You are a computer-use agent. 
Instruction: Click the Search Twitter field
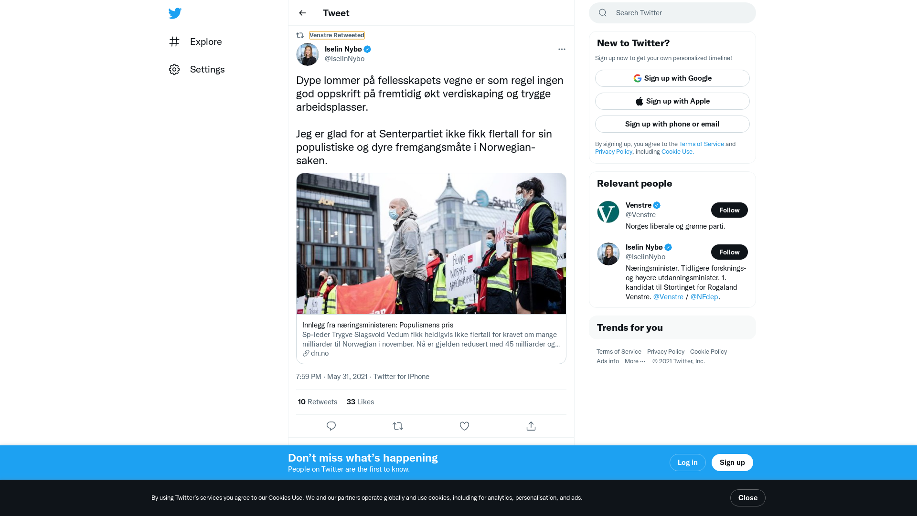coord(672,13)
